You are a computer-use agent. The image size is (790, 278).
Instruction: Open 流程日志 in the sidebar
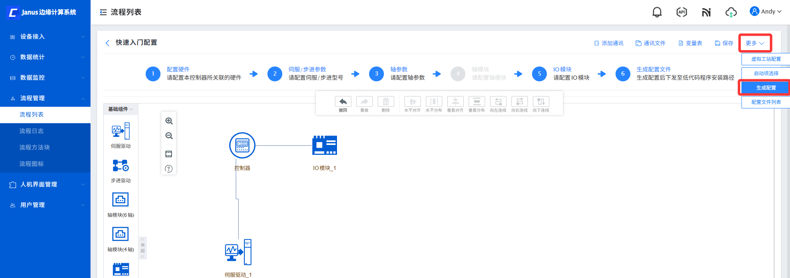point(31,131)
